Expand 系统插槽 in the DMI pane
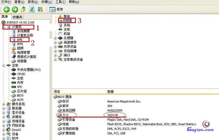This screenshot has height=140, width=219. (x=56, y=51)
